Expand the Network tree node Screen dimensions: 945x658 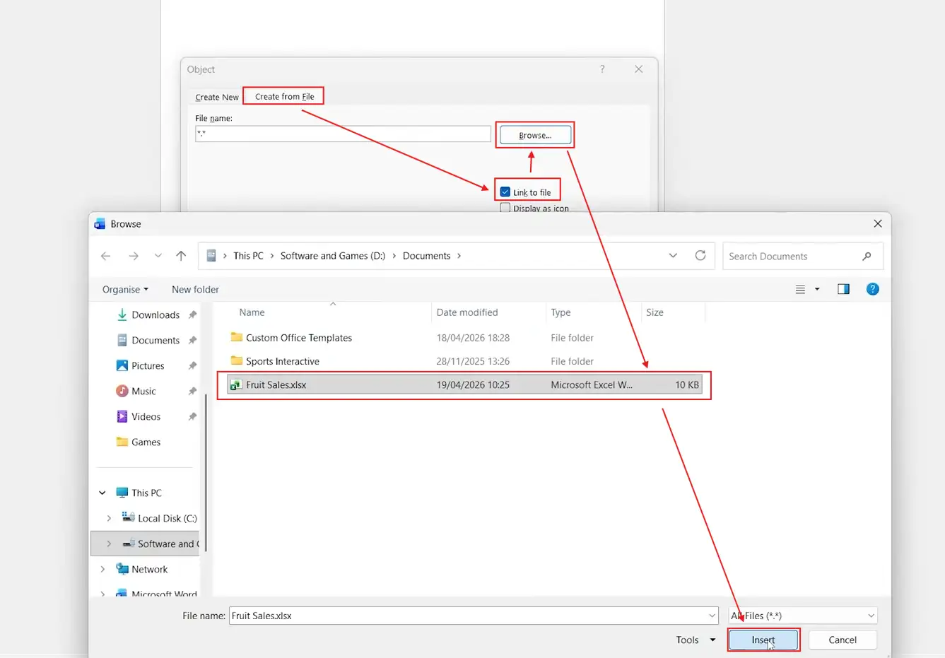point(102,569)
